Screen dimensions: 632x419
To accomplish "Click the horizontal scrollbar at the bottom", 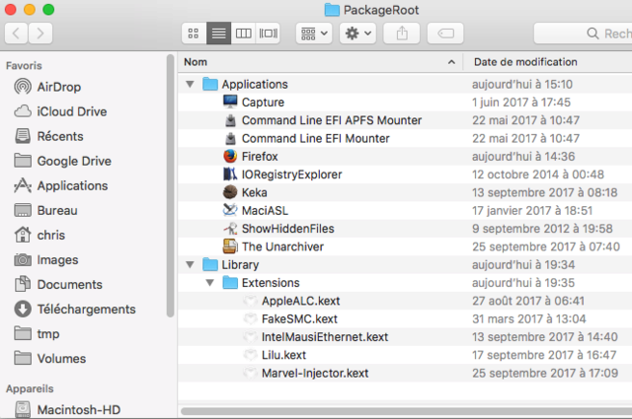I will [406, 411].
